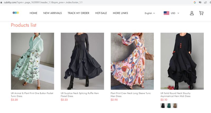
Task: Click the Products list heading
Action: [23, 25]
